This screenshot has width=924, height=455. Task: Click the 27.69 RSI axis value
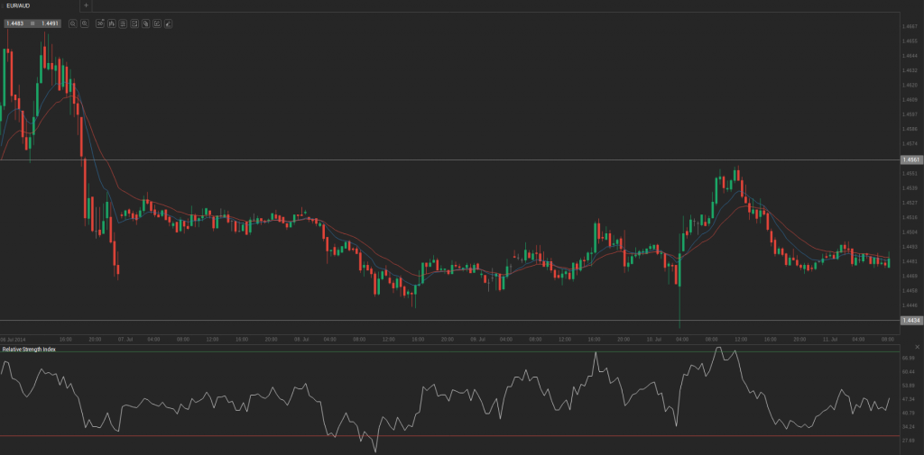click(910, 440)
